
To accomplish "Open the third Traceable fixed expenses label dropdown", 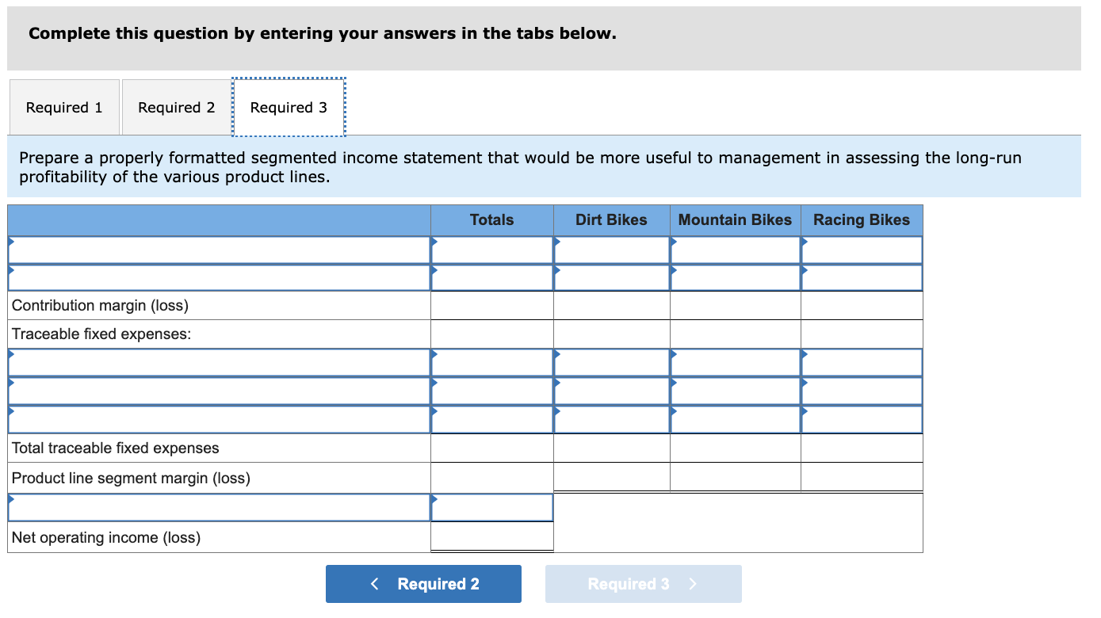I will tap(218, 419).
